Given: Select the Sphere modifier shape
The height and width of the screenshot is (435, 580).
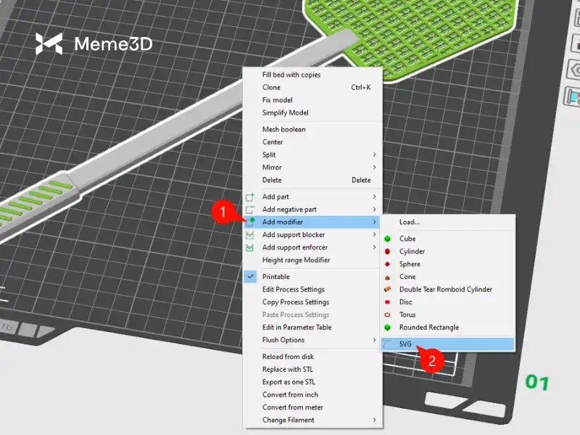Looking at the screenshot, I should point(388,264).
